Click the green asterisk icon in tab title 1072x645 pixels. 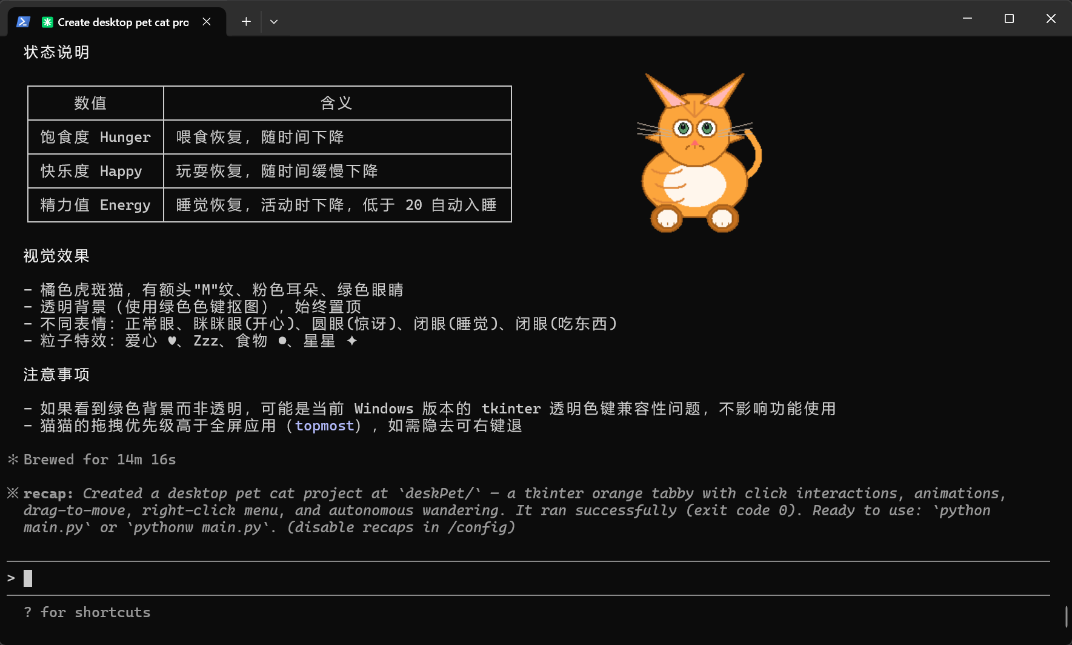click(47, 22)
